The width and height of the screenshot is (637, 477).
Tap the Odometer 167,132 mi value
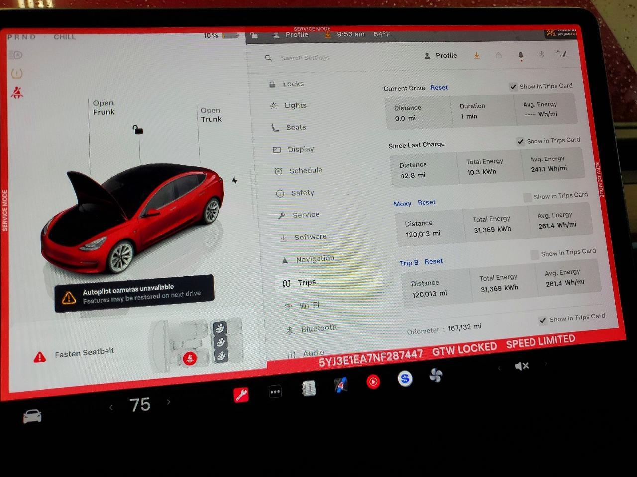pos(464,327)
